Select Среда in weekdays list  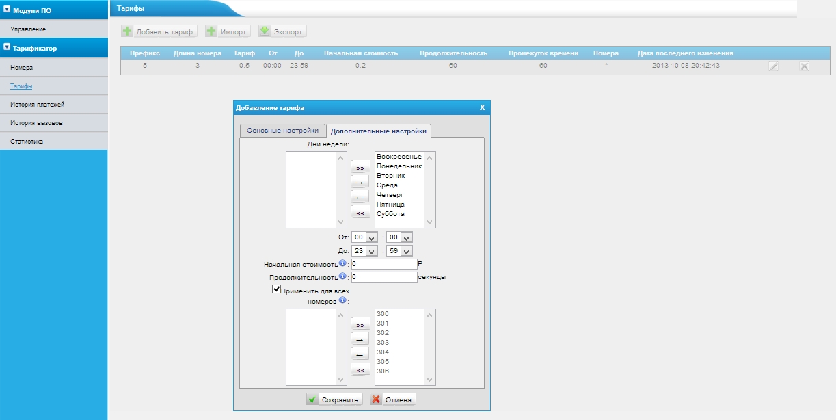[387, 185]
